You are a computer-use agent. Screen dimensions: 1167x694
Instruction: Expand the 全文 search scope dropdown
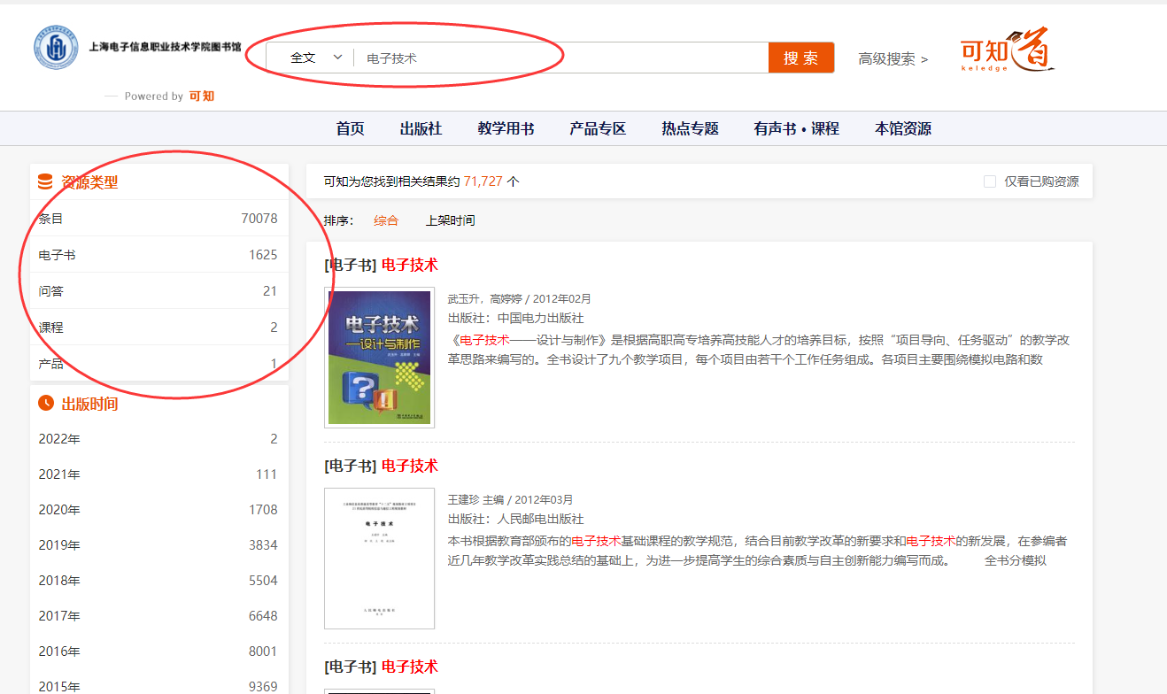[316, 58]
